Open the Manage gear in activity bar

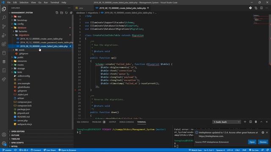pos(4,144)
